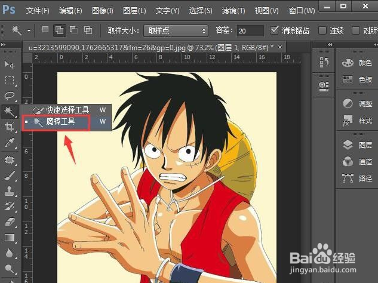Image resolution: width=378 pixels, height=283 pixels.
Task: Select the Eyedropper tool
Action: [x=10, y=143]
